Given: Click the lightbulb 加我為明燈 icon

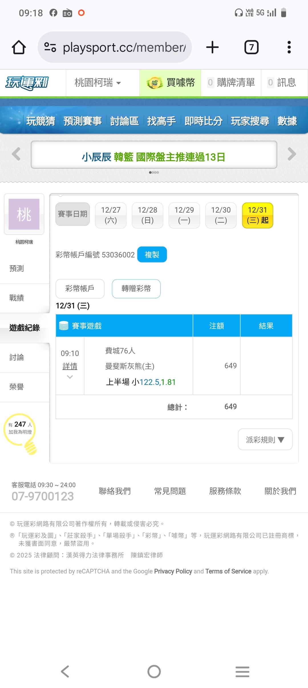Looking at the screenshot, I should [21, 433].
